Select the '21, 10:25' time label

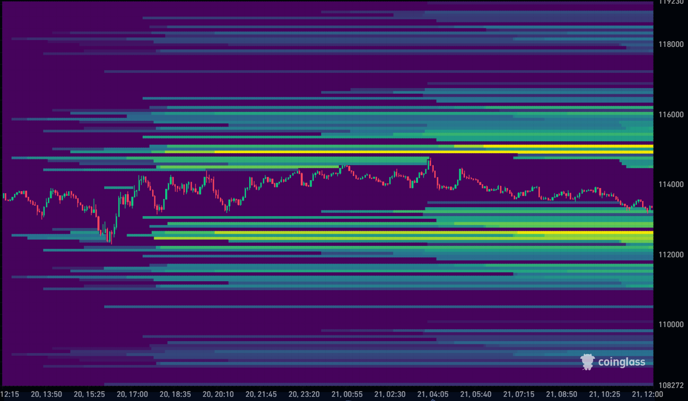tap(604, 394)
